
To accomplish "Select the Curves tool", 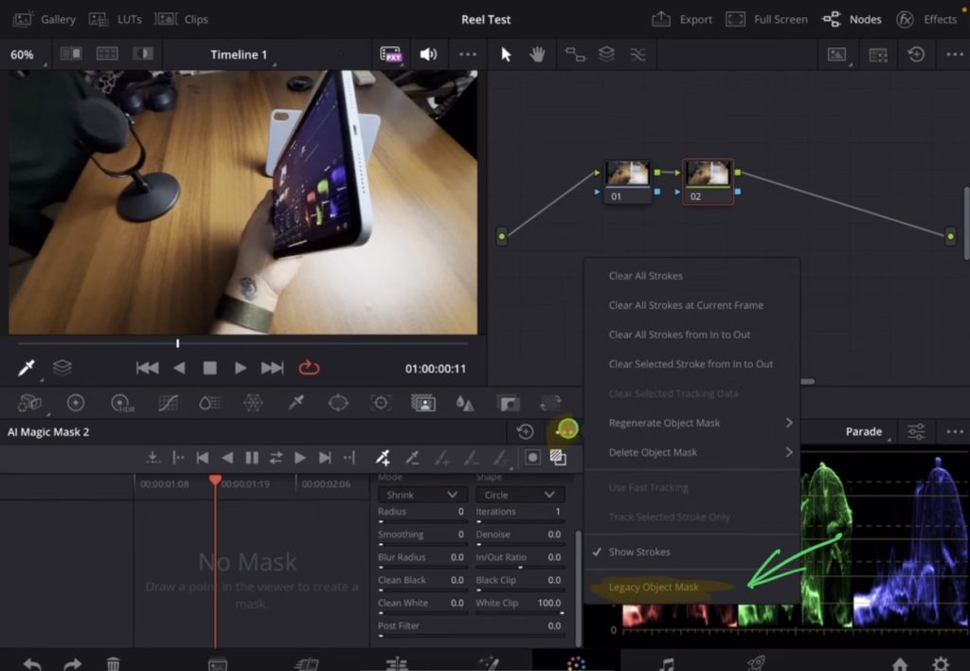I will (167, 402).
